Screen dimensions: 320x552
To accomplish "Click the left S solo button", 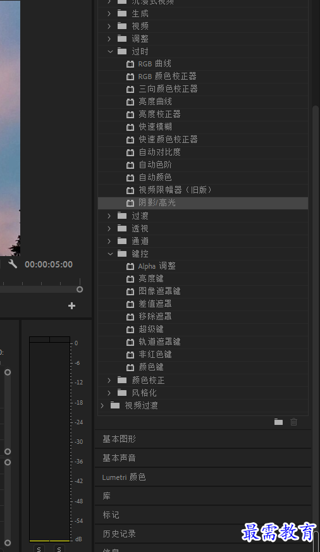I will click(x=39, y=549).
